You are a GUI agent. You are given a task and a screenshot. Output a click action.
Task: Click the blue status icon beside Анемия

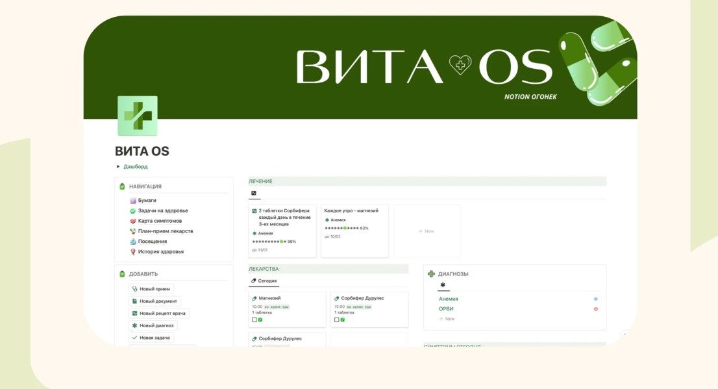click(596, 299)
